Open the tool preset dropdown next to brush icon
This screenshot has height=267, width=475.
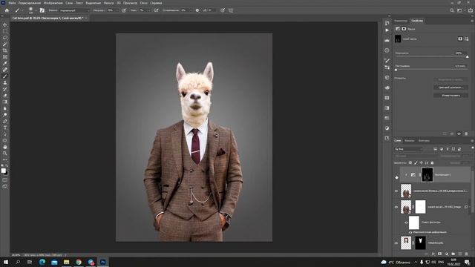click(x=22, y=10)
